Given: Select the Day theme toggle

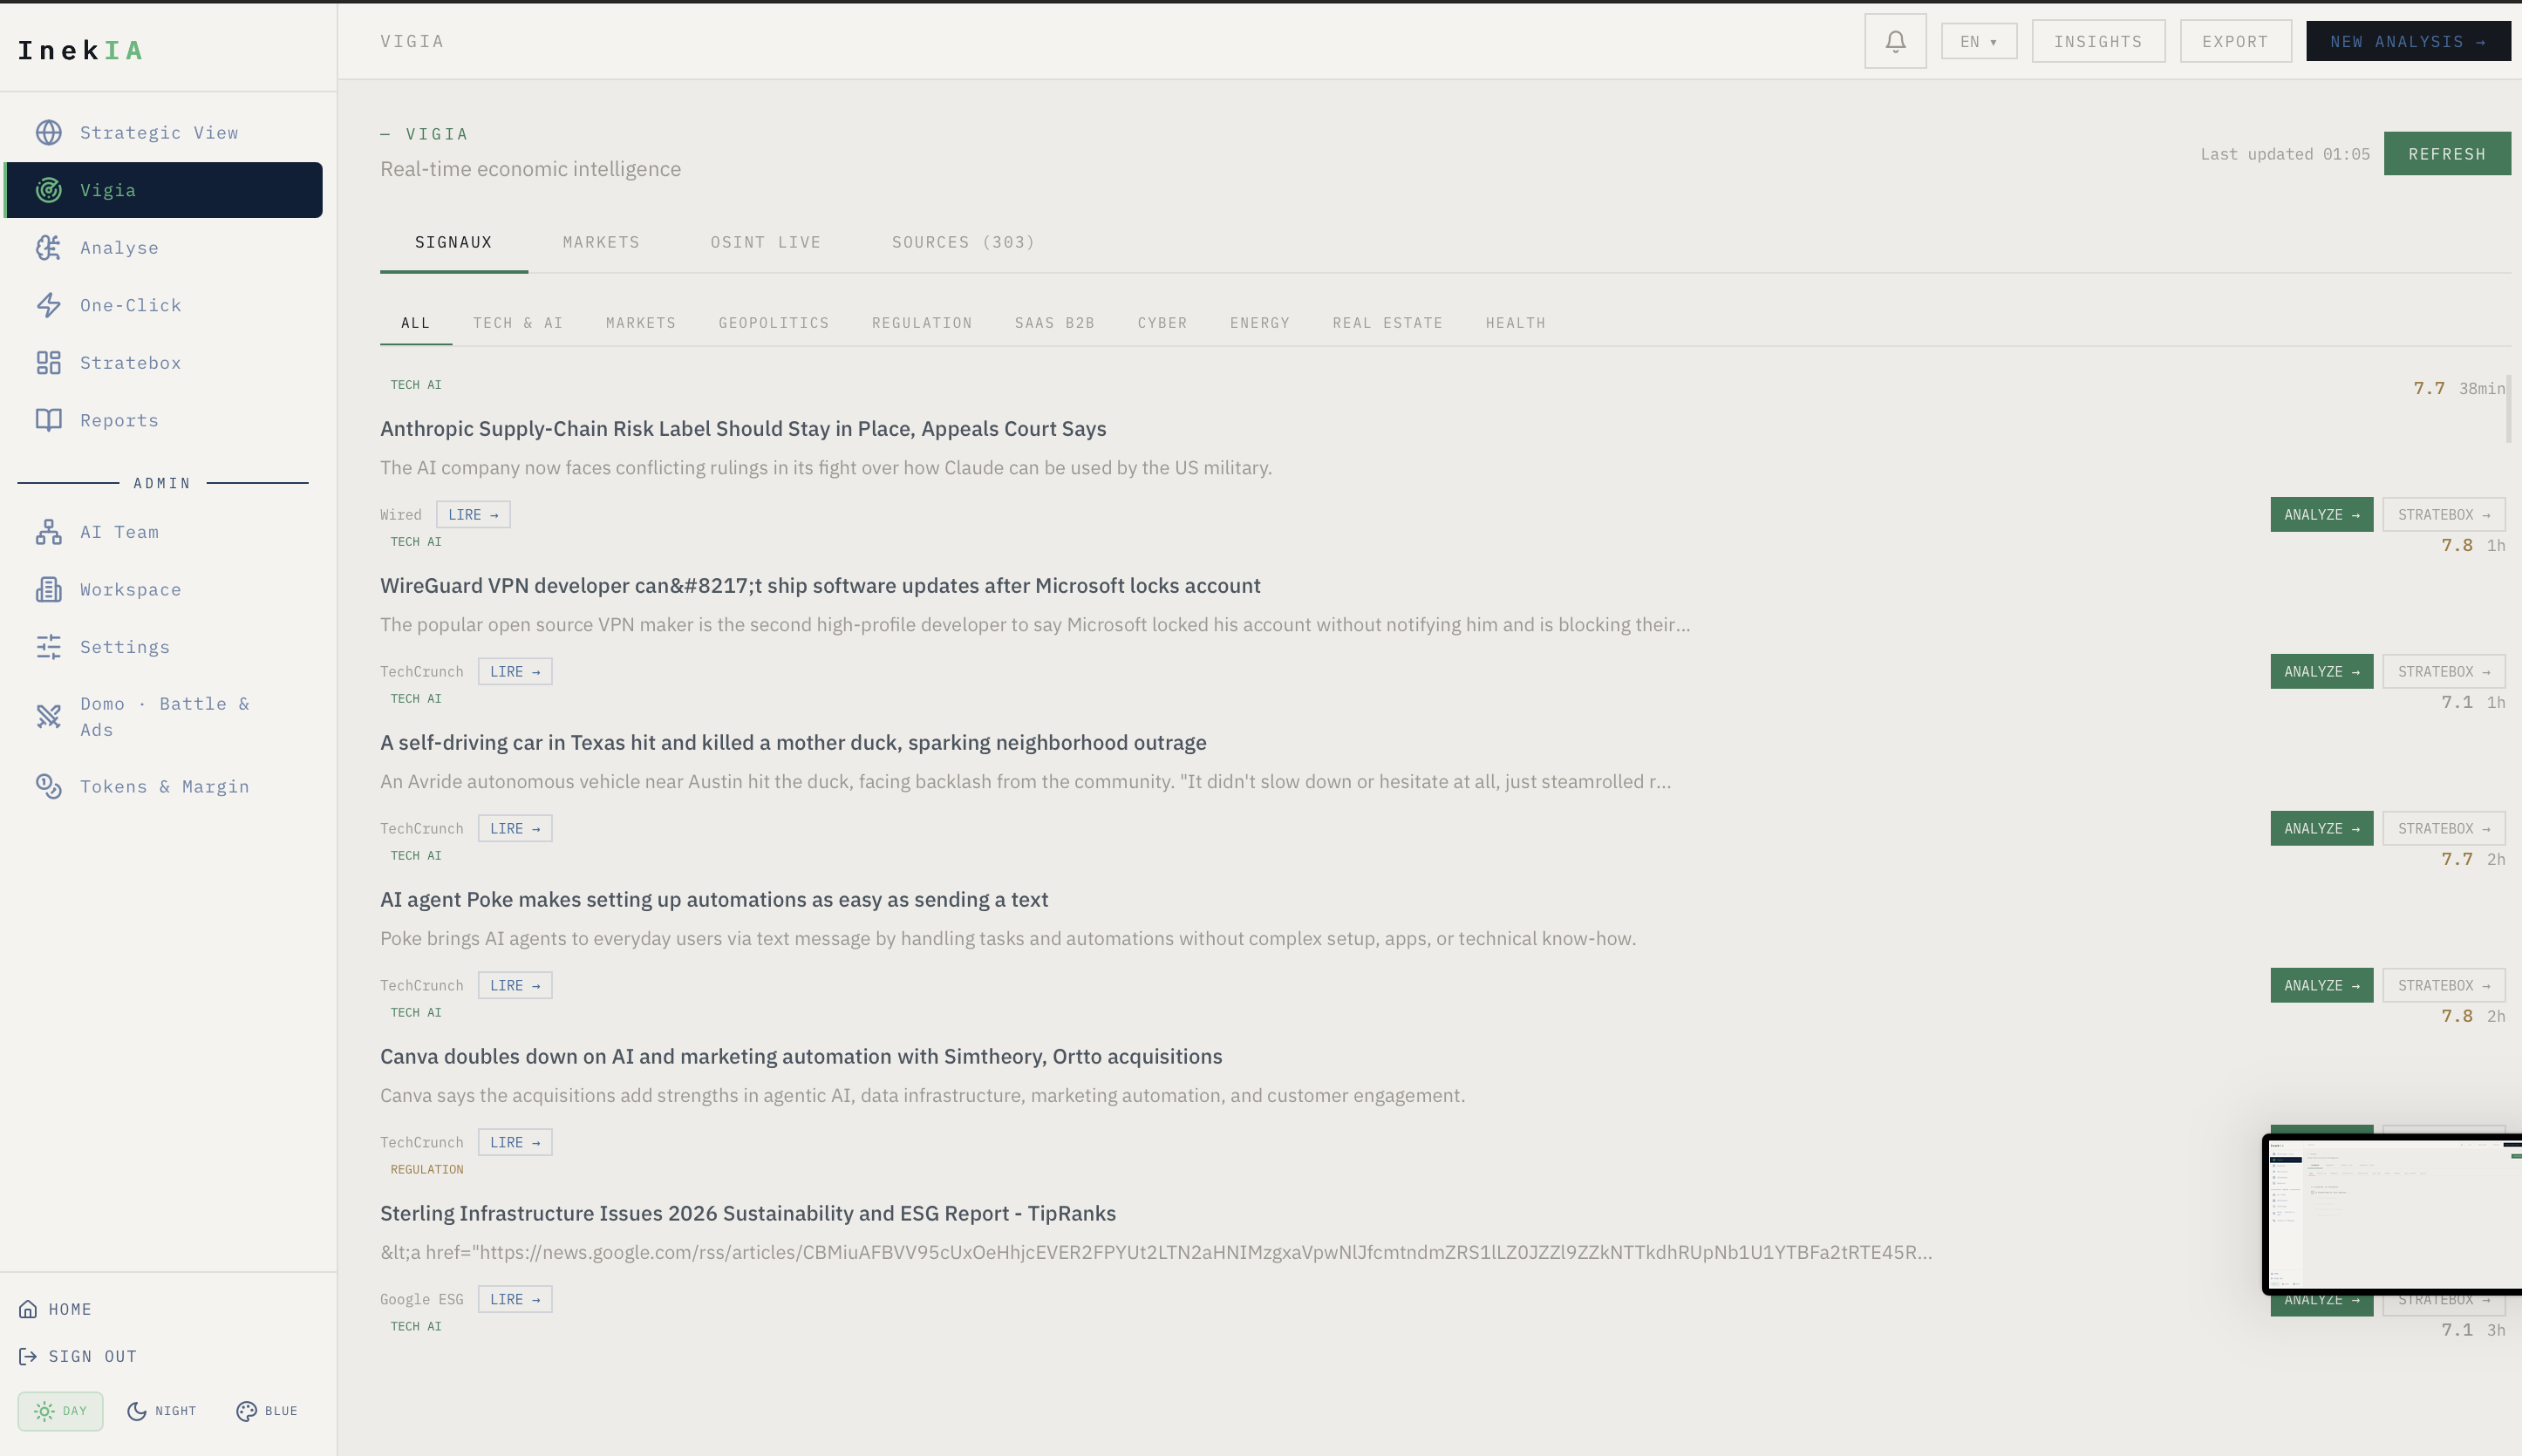Looking at the screenshot, I should coord(60,1411).
